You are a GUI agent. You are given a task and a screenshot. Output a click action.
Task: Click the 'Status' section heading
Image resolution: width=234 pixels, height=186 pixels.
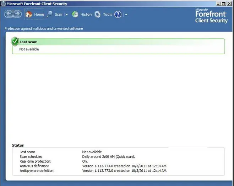pyautogui.click(x=18, y=145)
